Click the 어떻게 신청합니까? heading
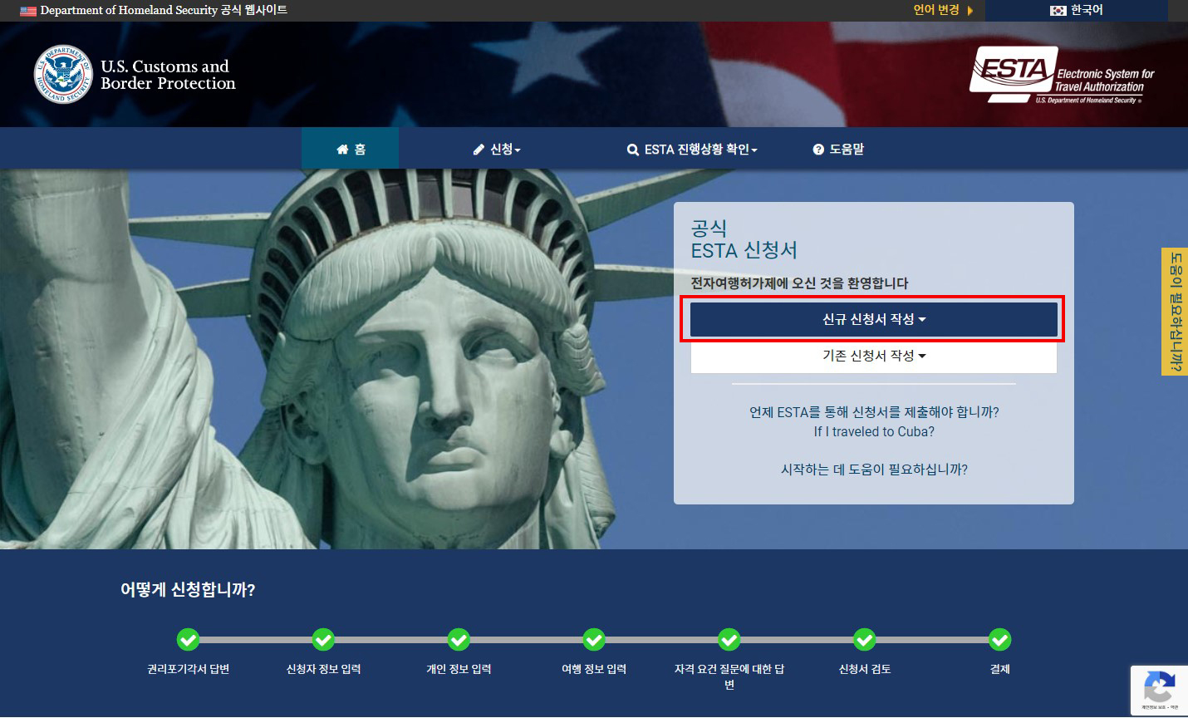Screen dimensions: 1188x718 click(x=188, y=590)
